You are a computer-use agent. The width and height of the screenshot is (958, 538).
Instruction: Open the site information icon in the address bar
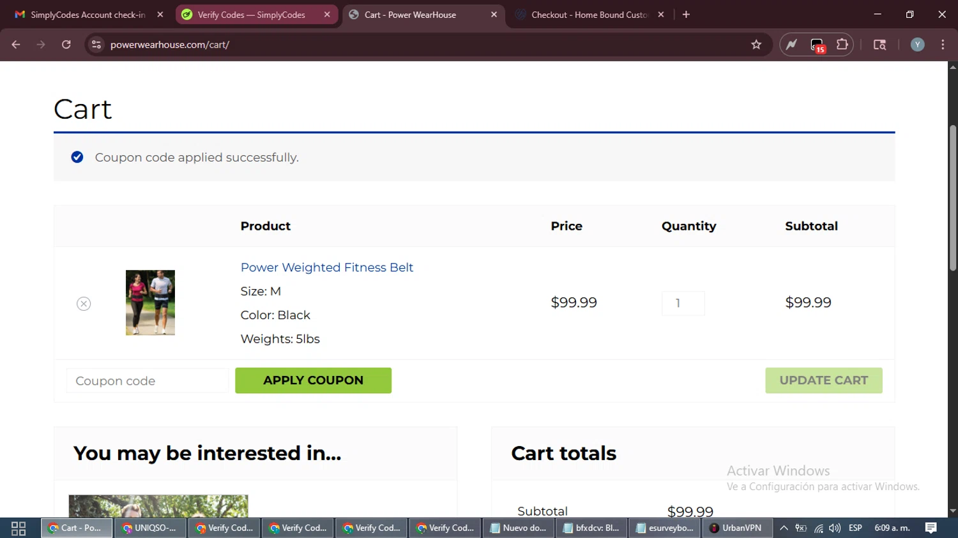(x=96, y=45)
